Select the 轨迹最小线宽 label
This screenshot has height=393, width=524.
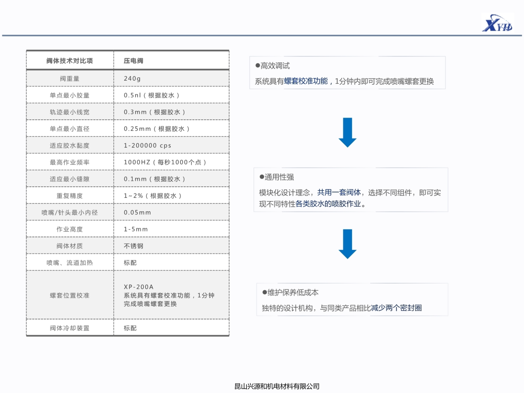70,112
